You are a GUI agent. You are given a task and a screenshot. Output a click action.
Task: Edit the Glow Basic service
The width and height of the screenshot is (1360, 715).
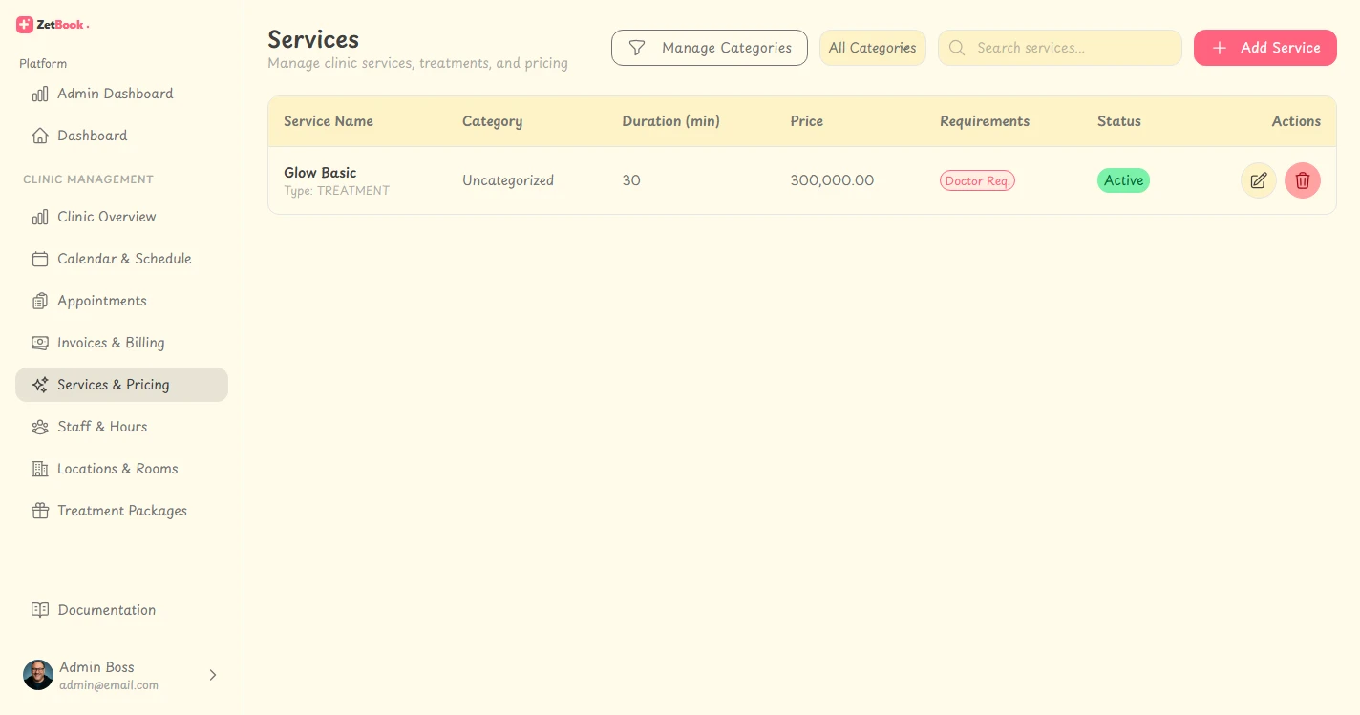click(x=1259, y=180)
